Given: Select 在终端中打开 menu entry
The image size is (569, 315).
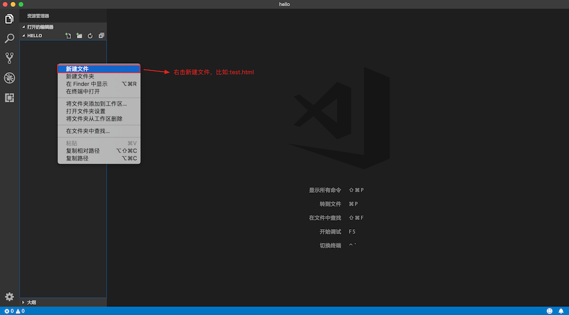Looking at the screenshot, I should click(x=83, y=91).
